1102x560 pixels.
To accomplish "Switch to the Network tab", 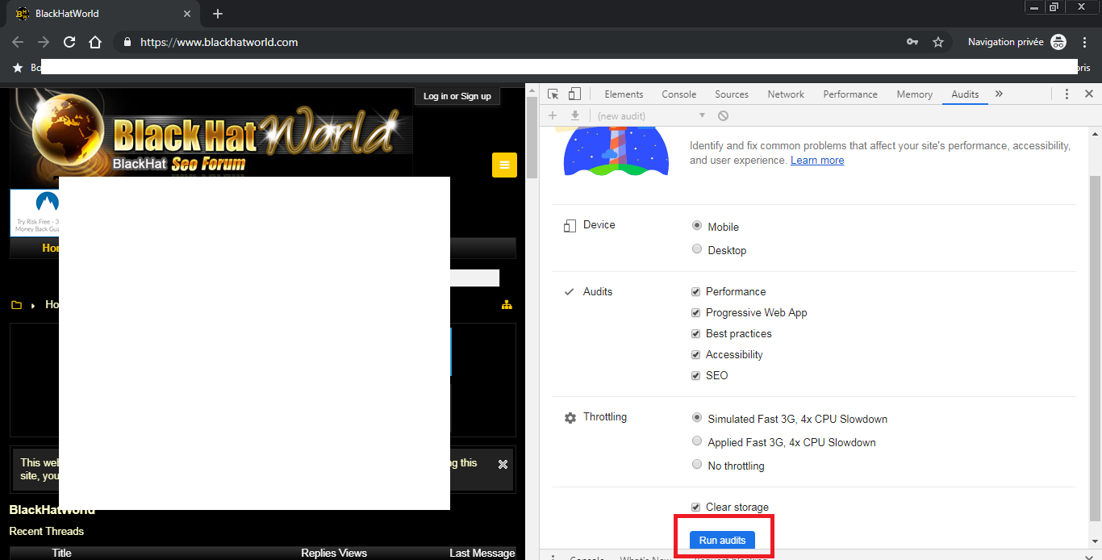I will (x=786, y=94).
